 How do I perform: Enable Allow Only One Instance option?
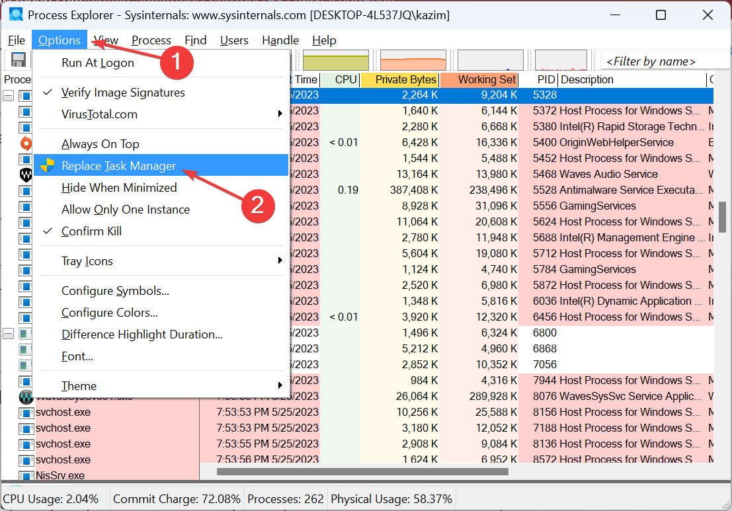[161, 210]
